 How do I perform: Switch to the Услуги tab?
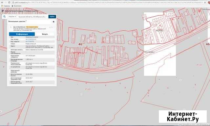(45, 34)
